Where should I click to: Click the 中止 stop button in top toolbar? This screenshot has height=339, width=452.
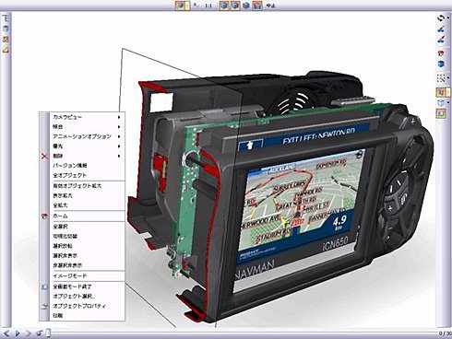pyautogui.click(x=270, y=6)
